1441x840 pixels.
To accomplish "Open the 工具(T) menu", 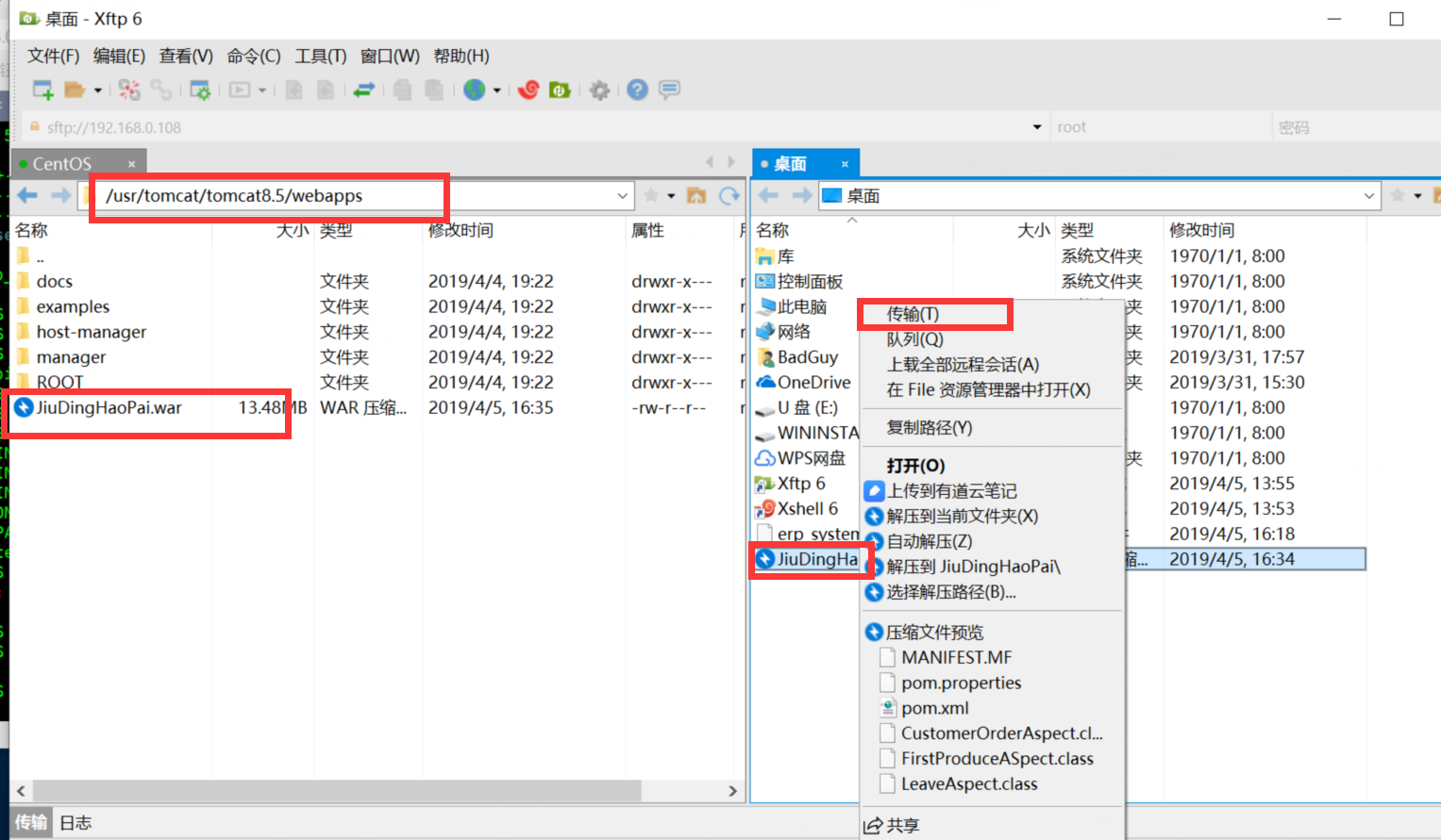I will click(321, 57).
